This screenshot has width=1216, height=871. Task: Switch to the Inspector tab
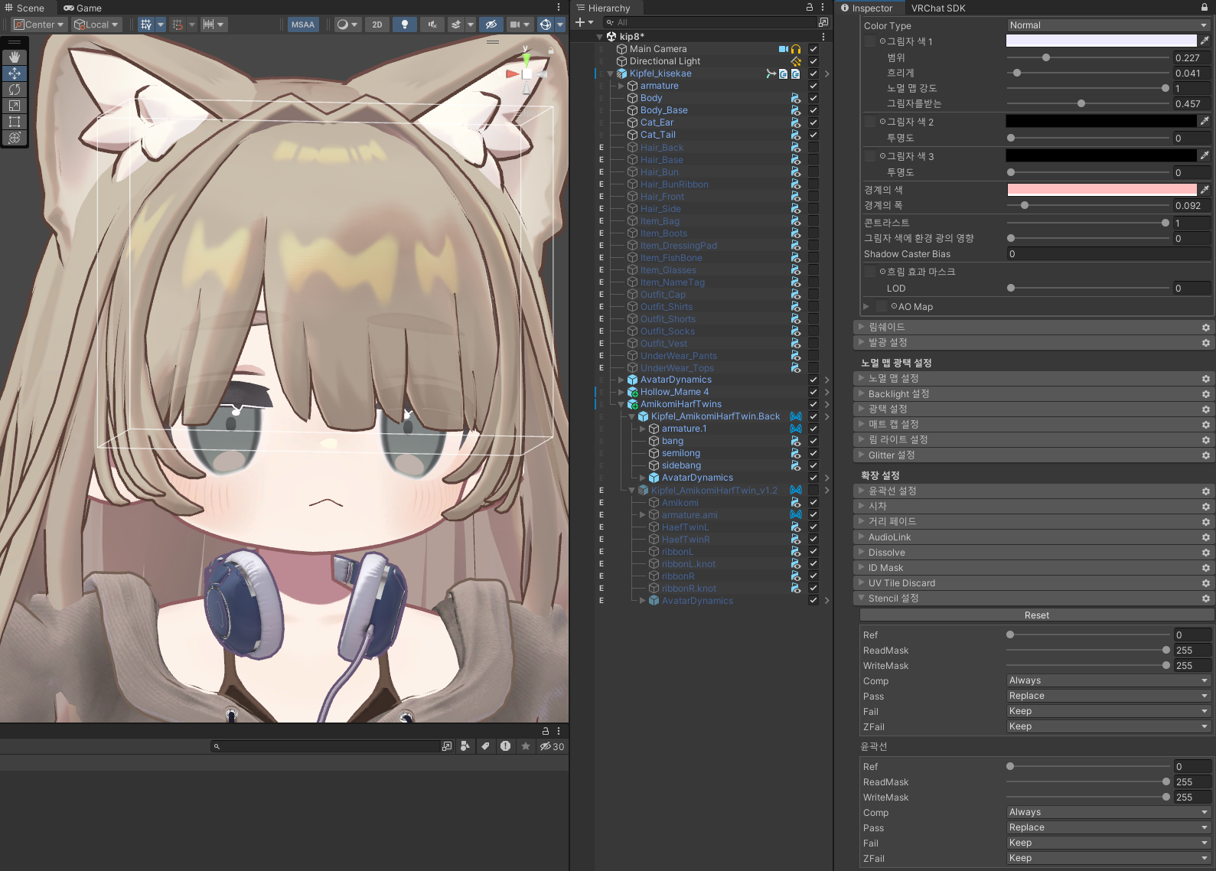tap(867, 8)
